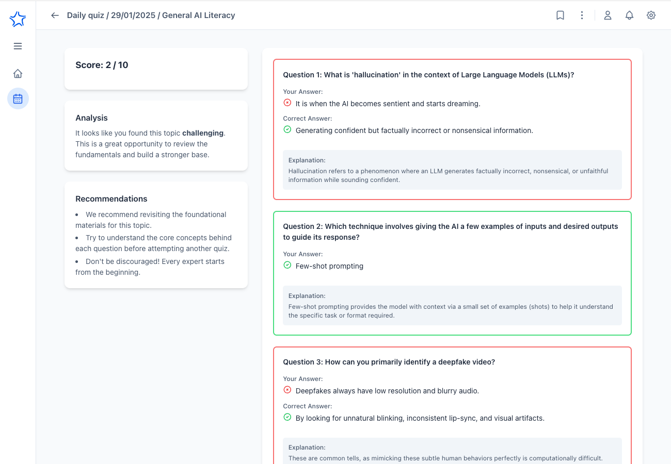Click the Analysis heading

pos(91,118)
